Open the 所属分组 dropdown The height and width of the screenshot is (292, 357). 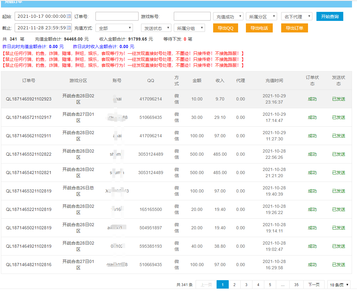(x=189, y=28)
